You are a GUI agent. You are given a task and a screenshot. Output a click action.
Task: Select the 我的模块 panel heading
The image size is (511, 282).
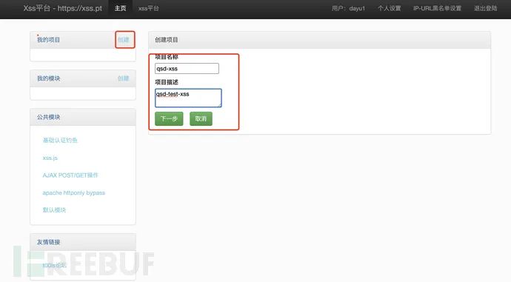48,78
